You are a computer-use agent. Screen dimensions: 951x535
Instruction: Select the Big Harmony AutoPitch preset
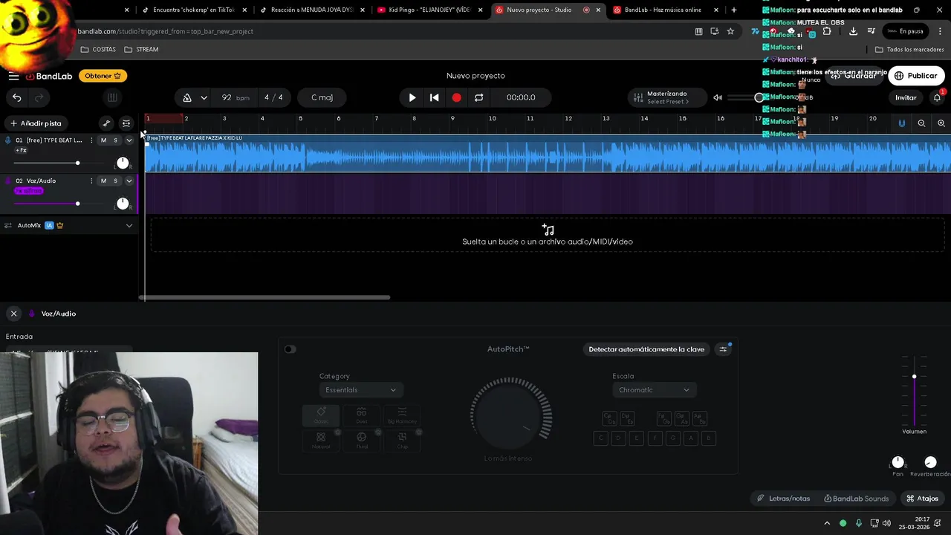[402, 415]
